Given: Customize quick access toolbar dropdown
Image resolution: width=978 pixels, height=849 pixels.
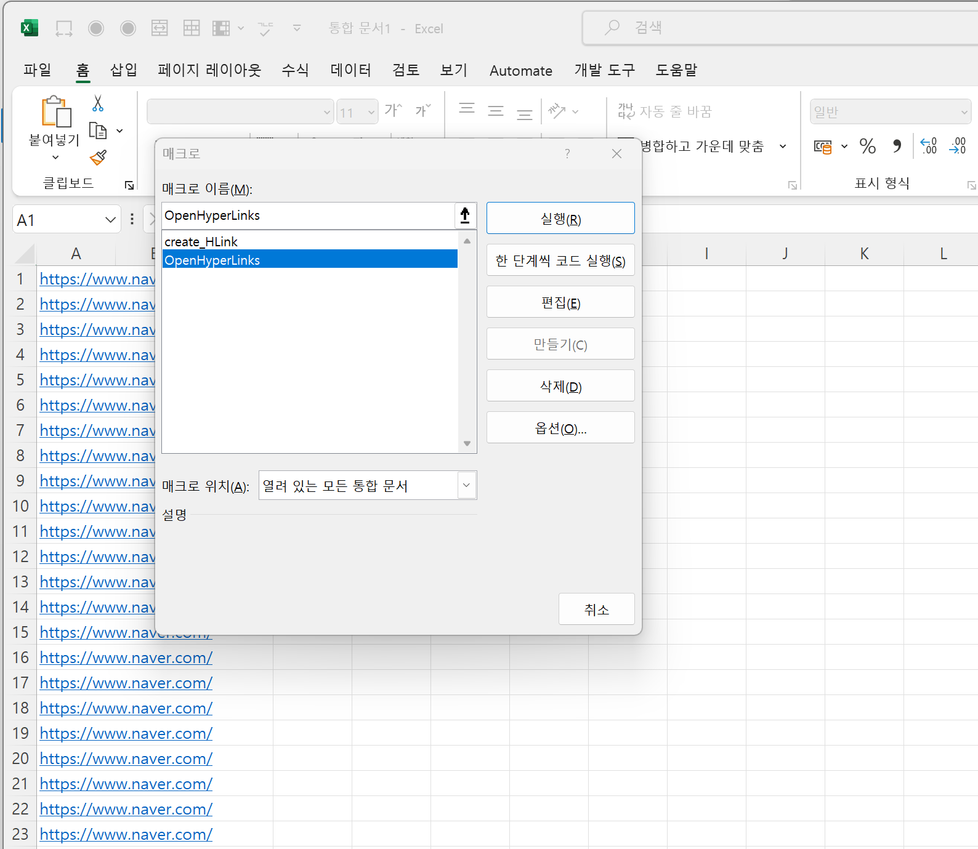Looking at the screenshot, I should (x=297, y=28).
